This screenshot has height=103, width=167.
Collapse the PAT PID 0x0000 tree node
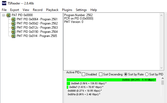pyautogui.click(x=3, y=15)
